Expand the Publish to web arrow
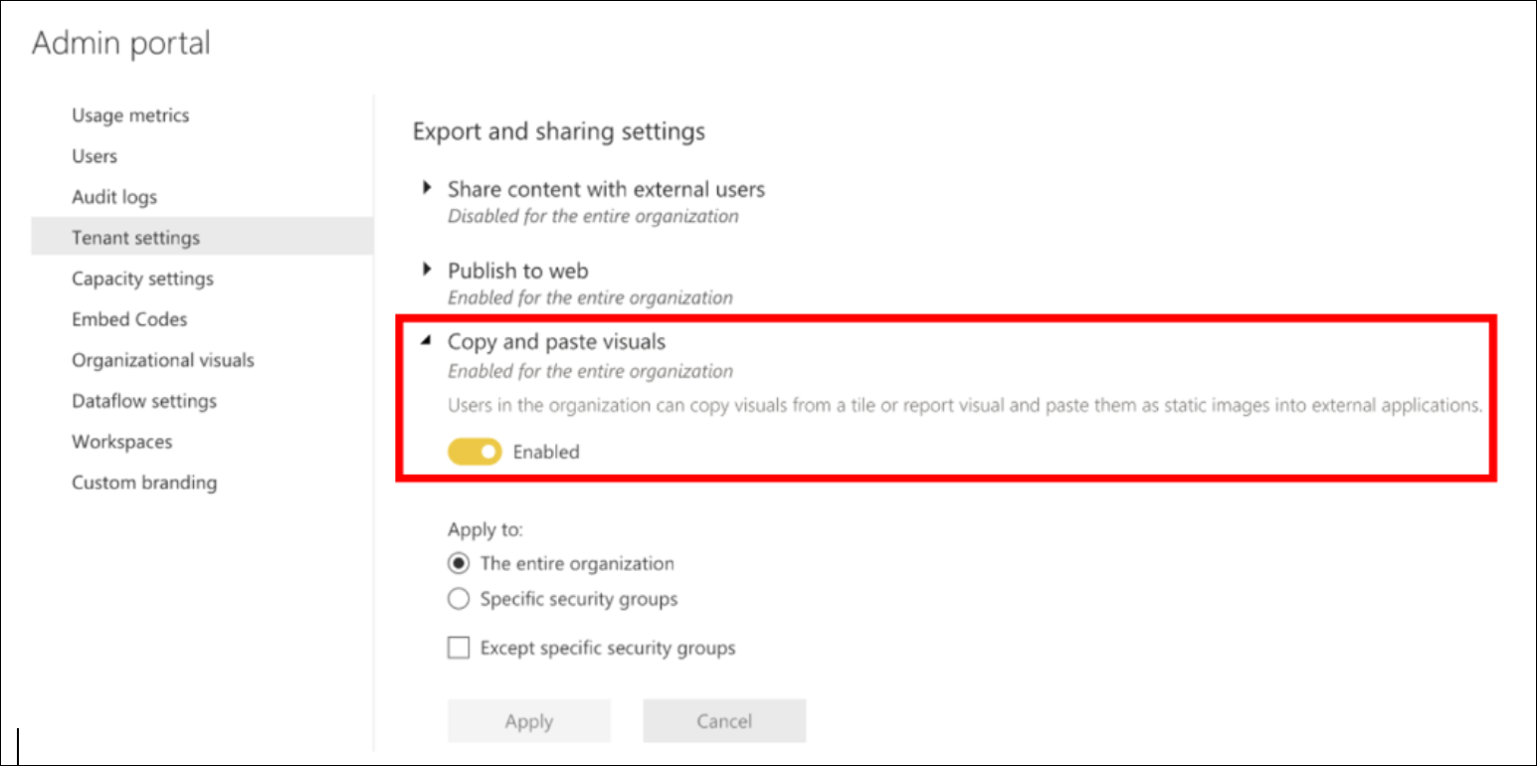The height and width of the screenshot is (766, 1537). (x=427, y=269)
